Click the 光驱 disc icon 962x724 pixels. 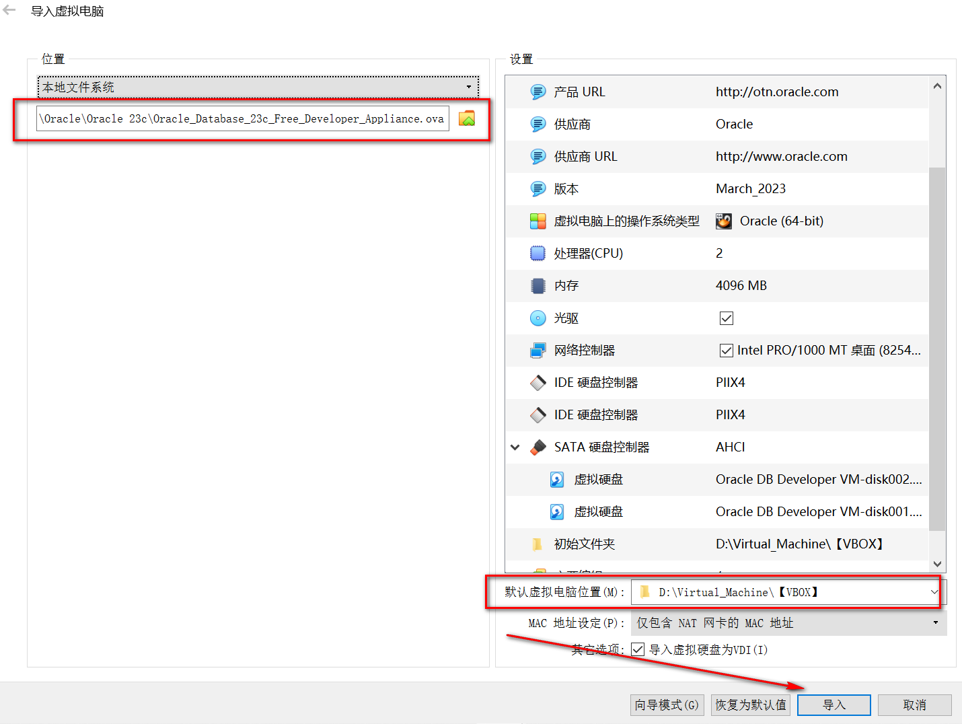point(538,318)
